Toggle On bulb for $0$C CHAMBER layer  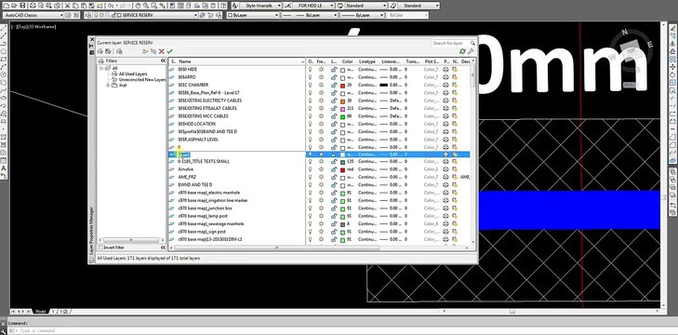coord(310,85)
